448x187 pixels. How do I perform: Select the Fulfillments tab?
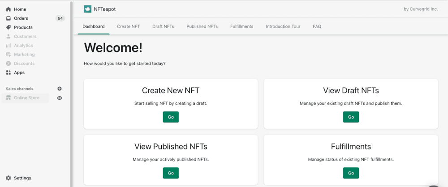coord(241,26)
